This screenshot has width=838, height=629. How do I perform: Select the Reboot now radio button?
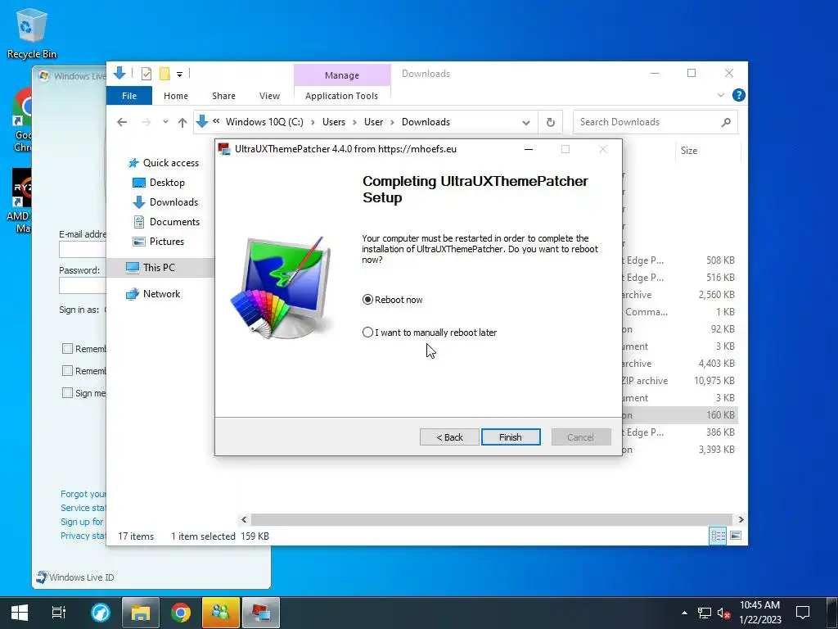pyautogui.click(x=392, y=300)
